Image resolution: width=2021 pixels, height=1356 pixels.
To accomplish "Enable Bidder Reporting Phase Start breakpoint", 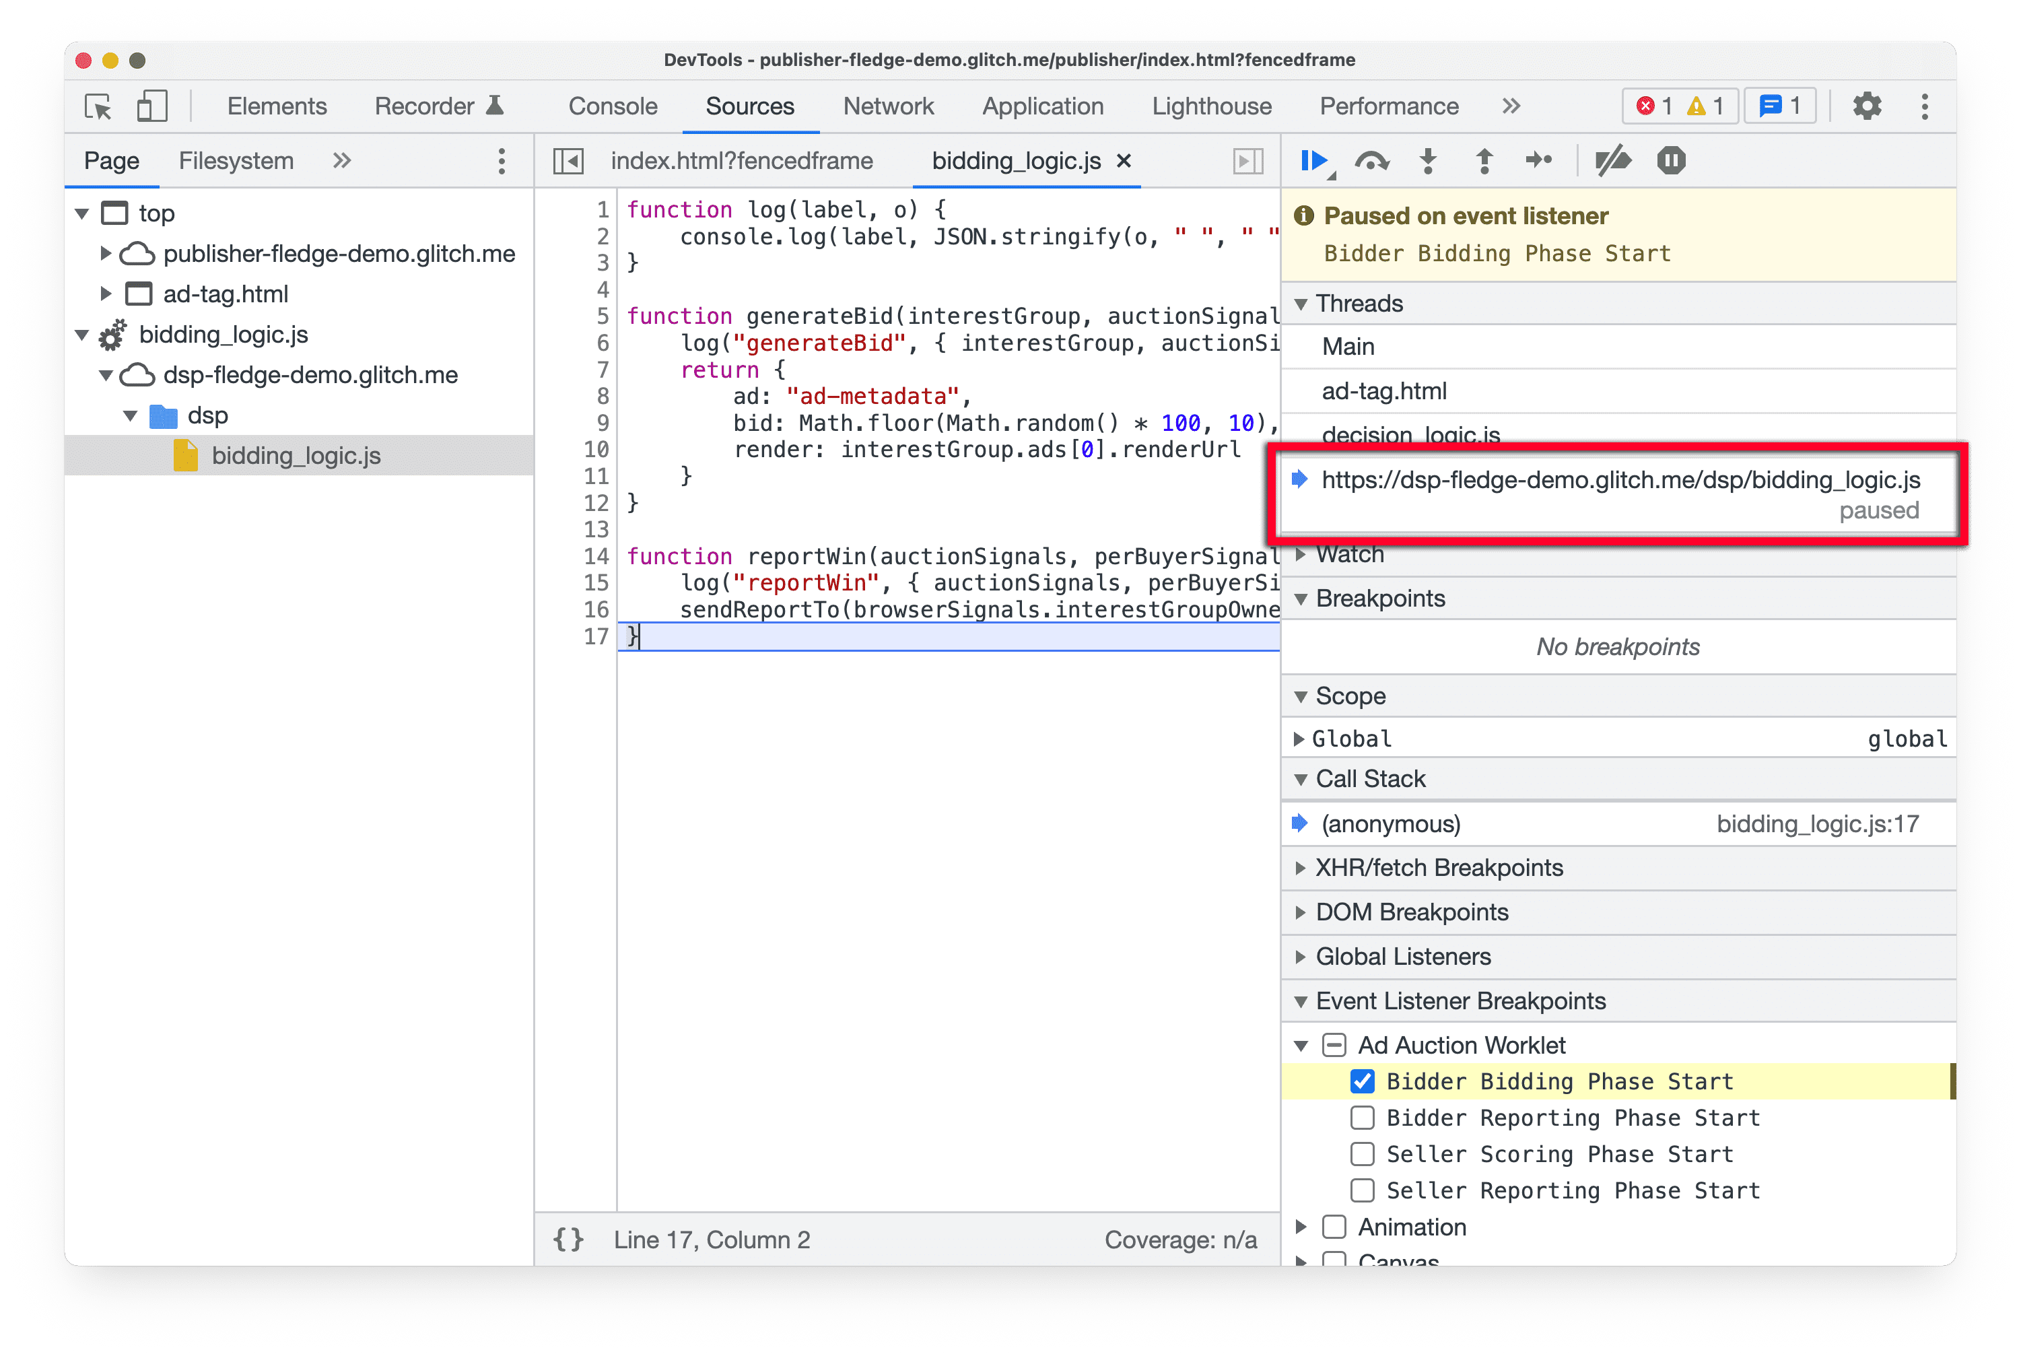I will point(1359,1118).
